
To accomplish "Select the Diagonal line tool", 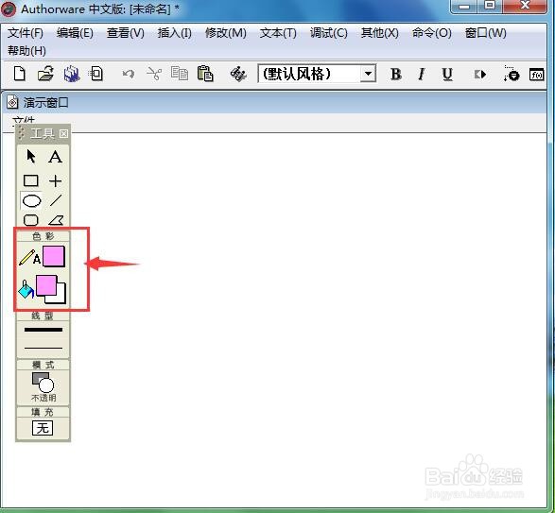I will pos(56,200).
